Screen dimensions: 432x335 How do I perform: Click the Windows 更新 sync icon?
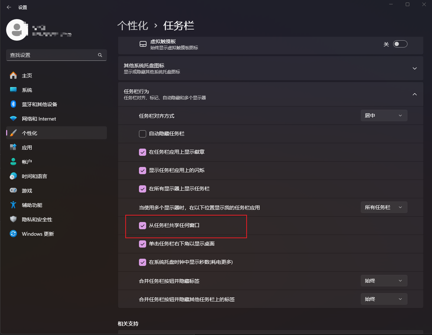pos(13,234)
